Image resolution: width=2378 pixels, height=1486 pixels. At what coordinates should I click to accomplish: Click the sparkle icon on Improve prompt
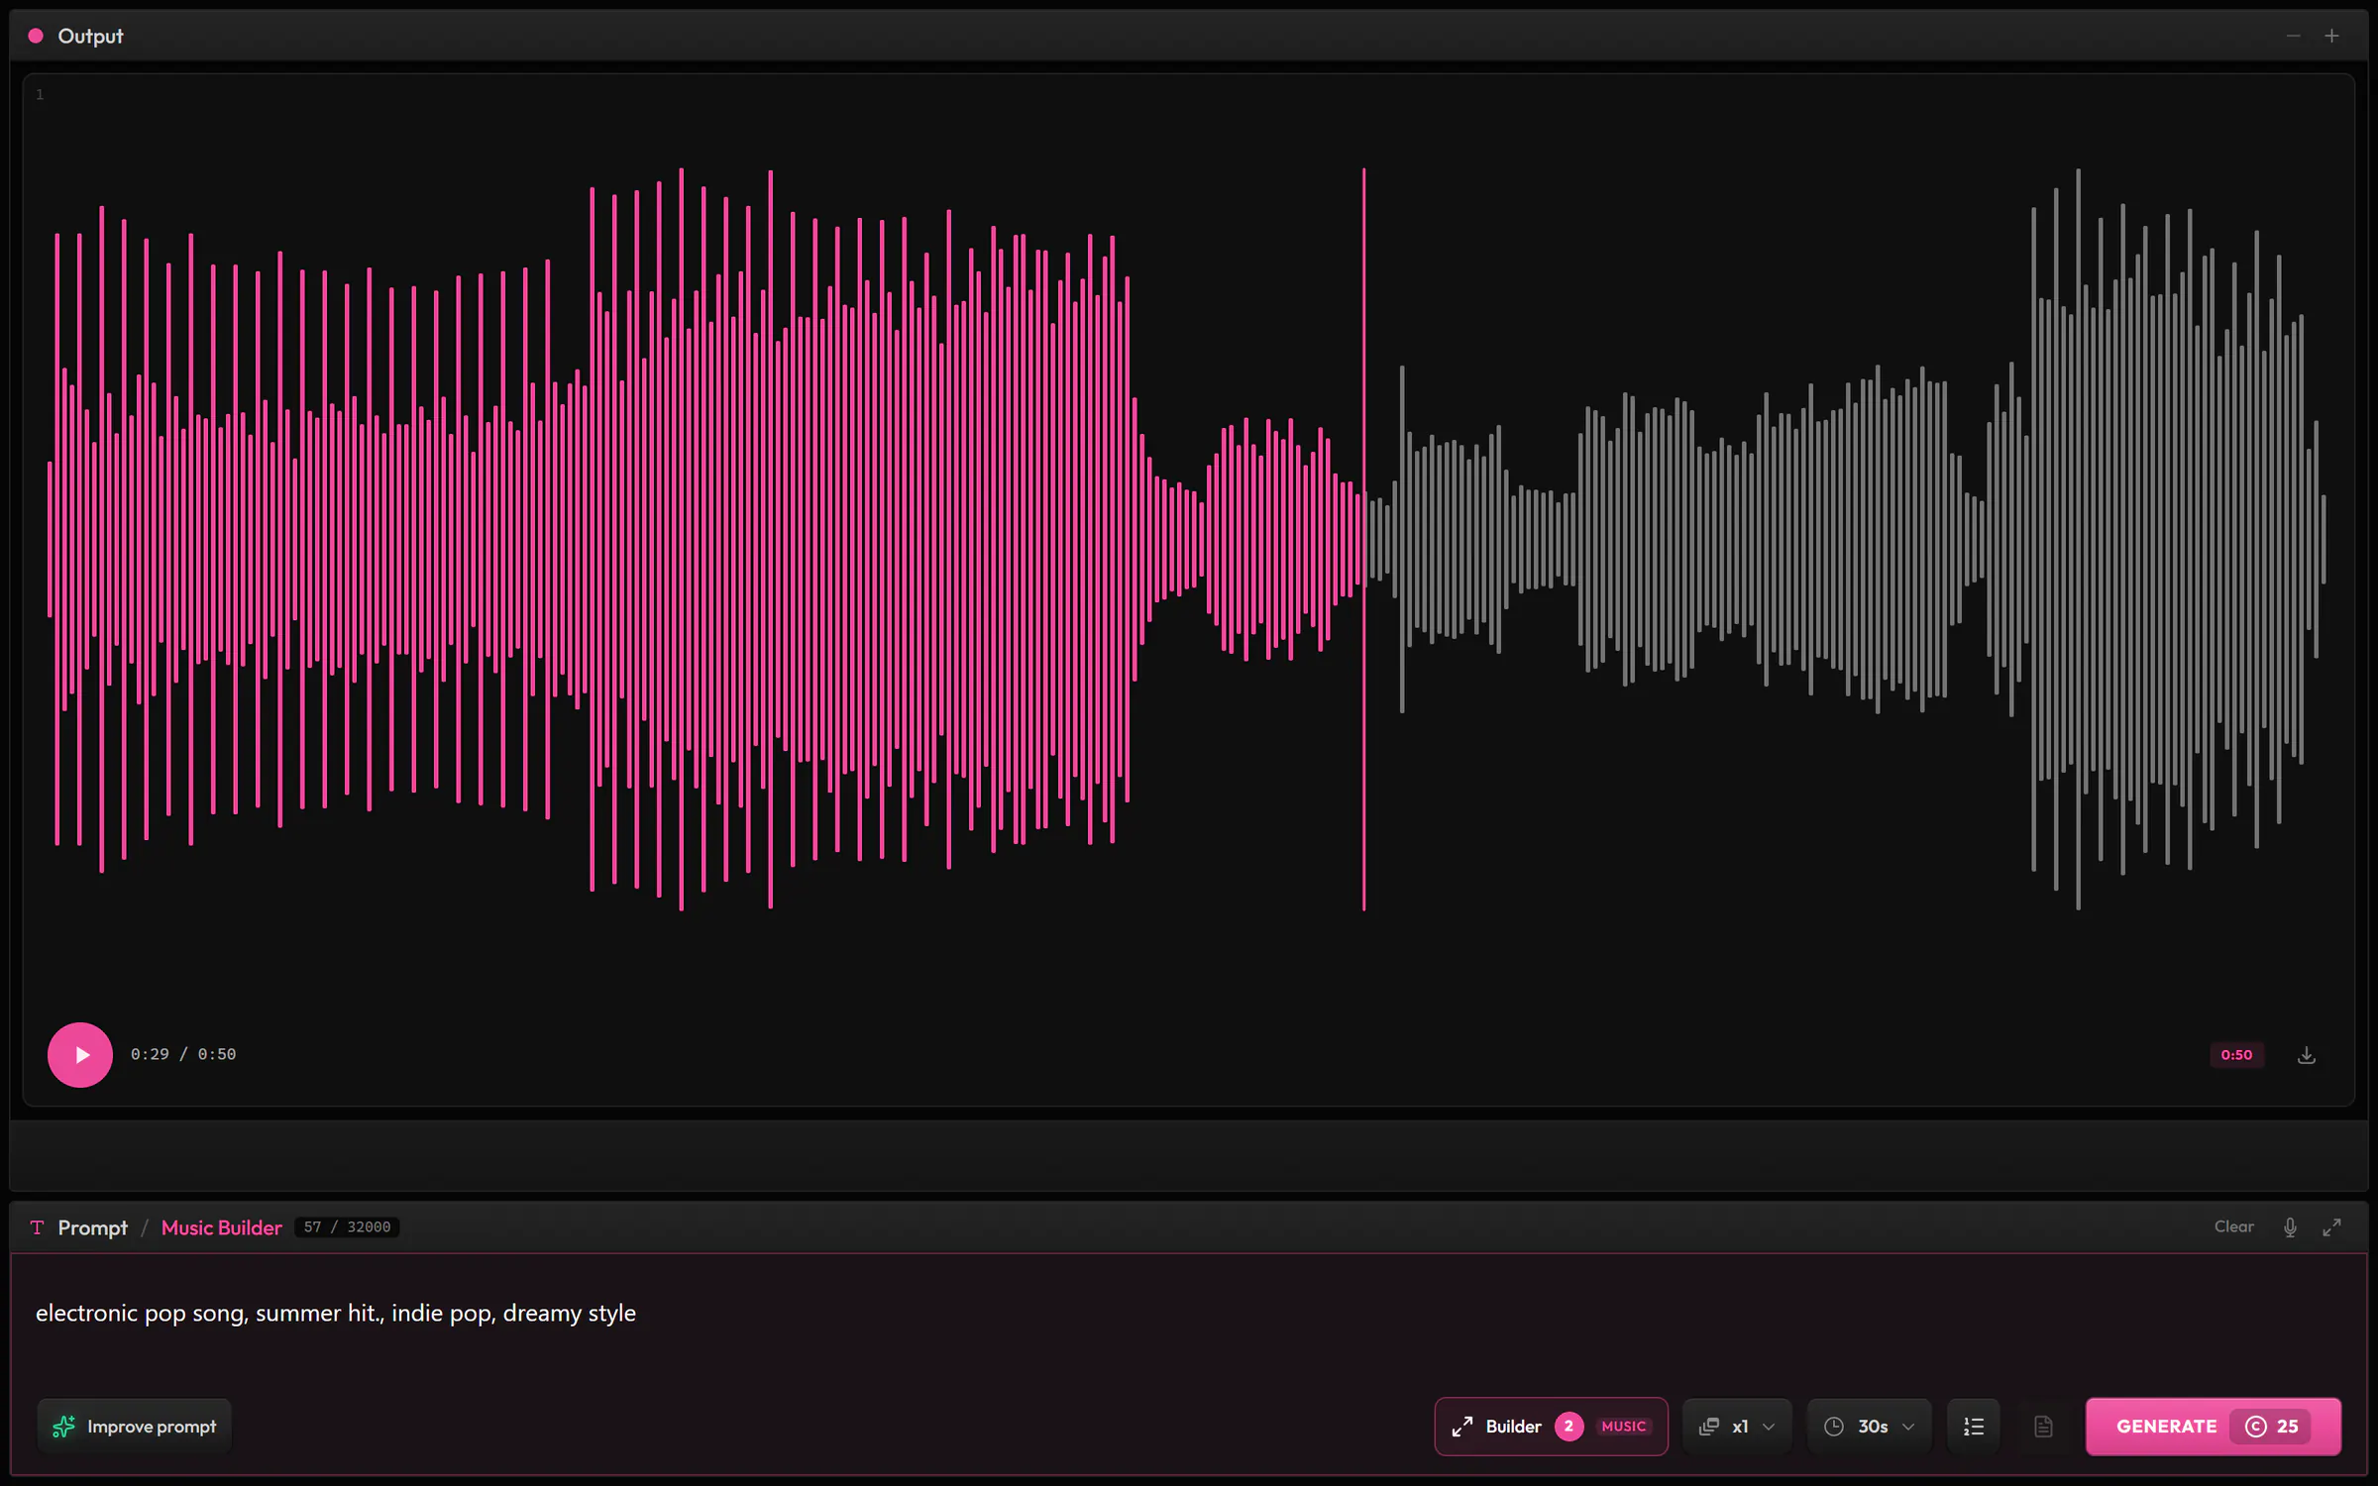(63, 1426)
